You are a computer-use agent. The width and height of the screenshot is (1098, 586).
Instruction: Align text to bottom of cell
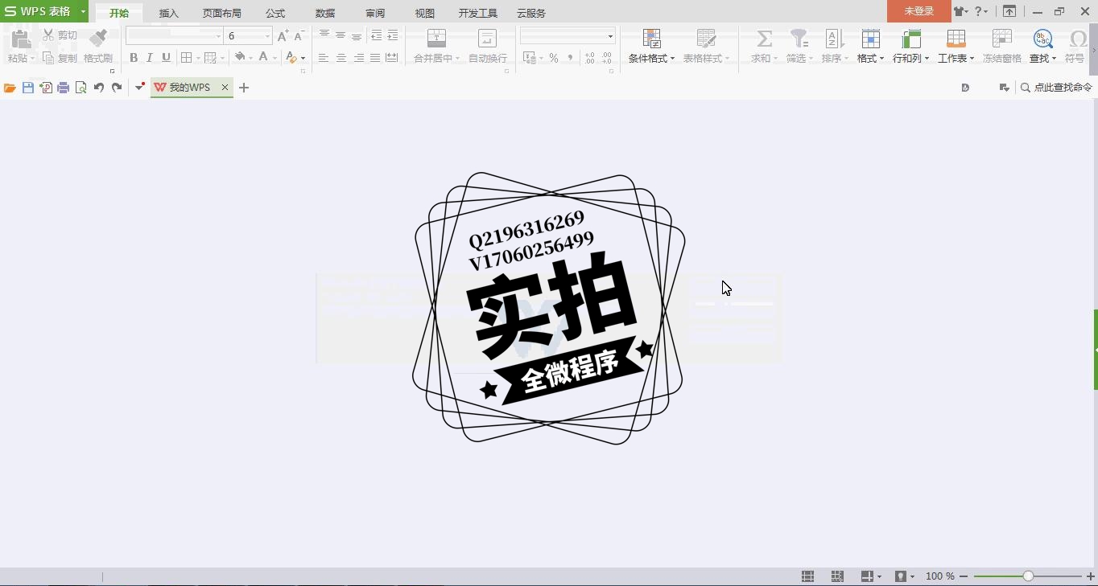357,35
